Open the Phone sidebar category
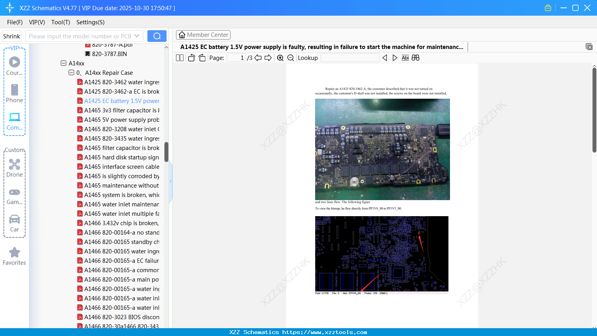This screenshot has width=597, height=336. coord(15,93)
